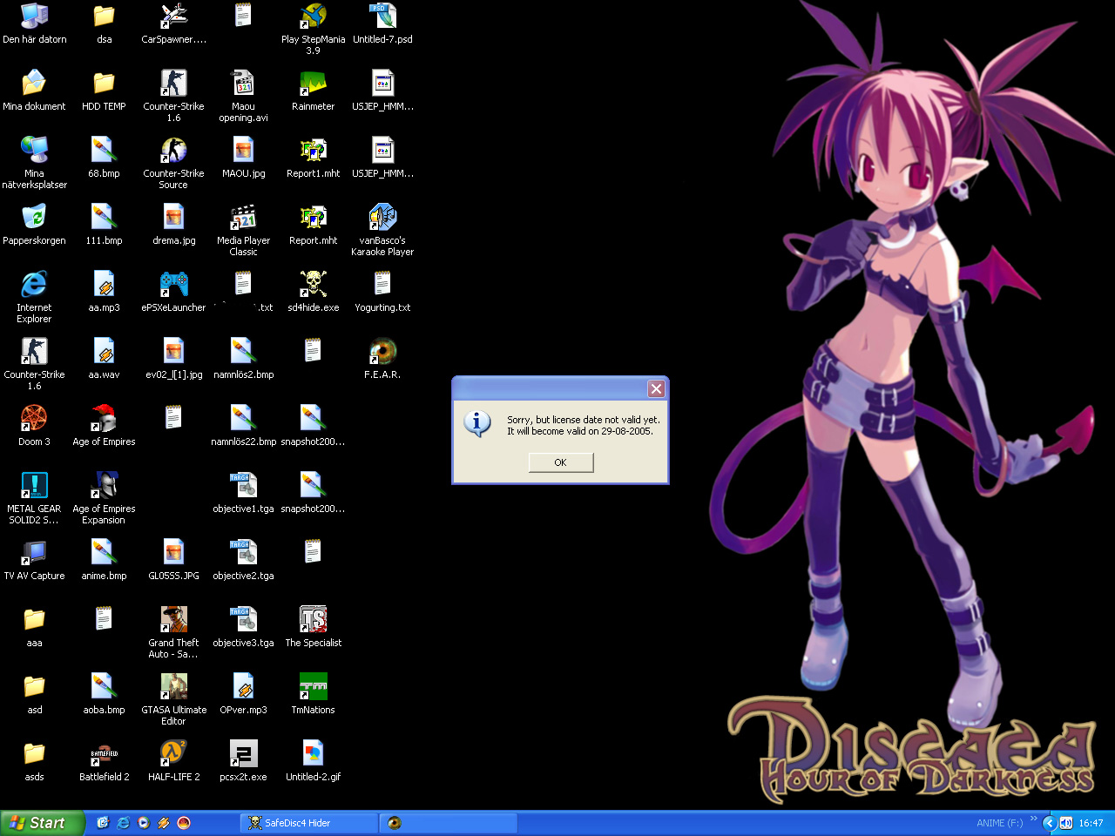Open the volume control tray icon
The height and width of the screenshot is (836, 1115).
pos(1065,823)
